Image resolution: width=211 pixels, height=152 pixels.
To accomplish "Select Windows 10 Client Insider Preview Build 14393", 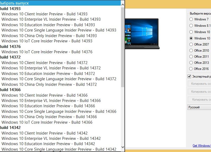I will [x=44, y=14].
